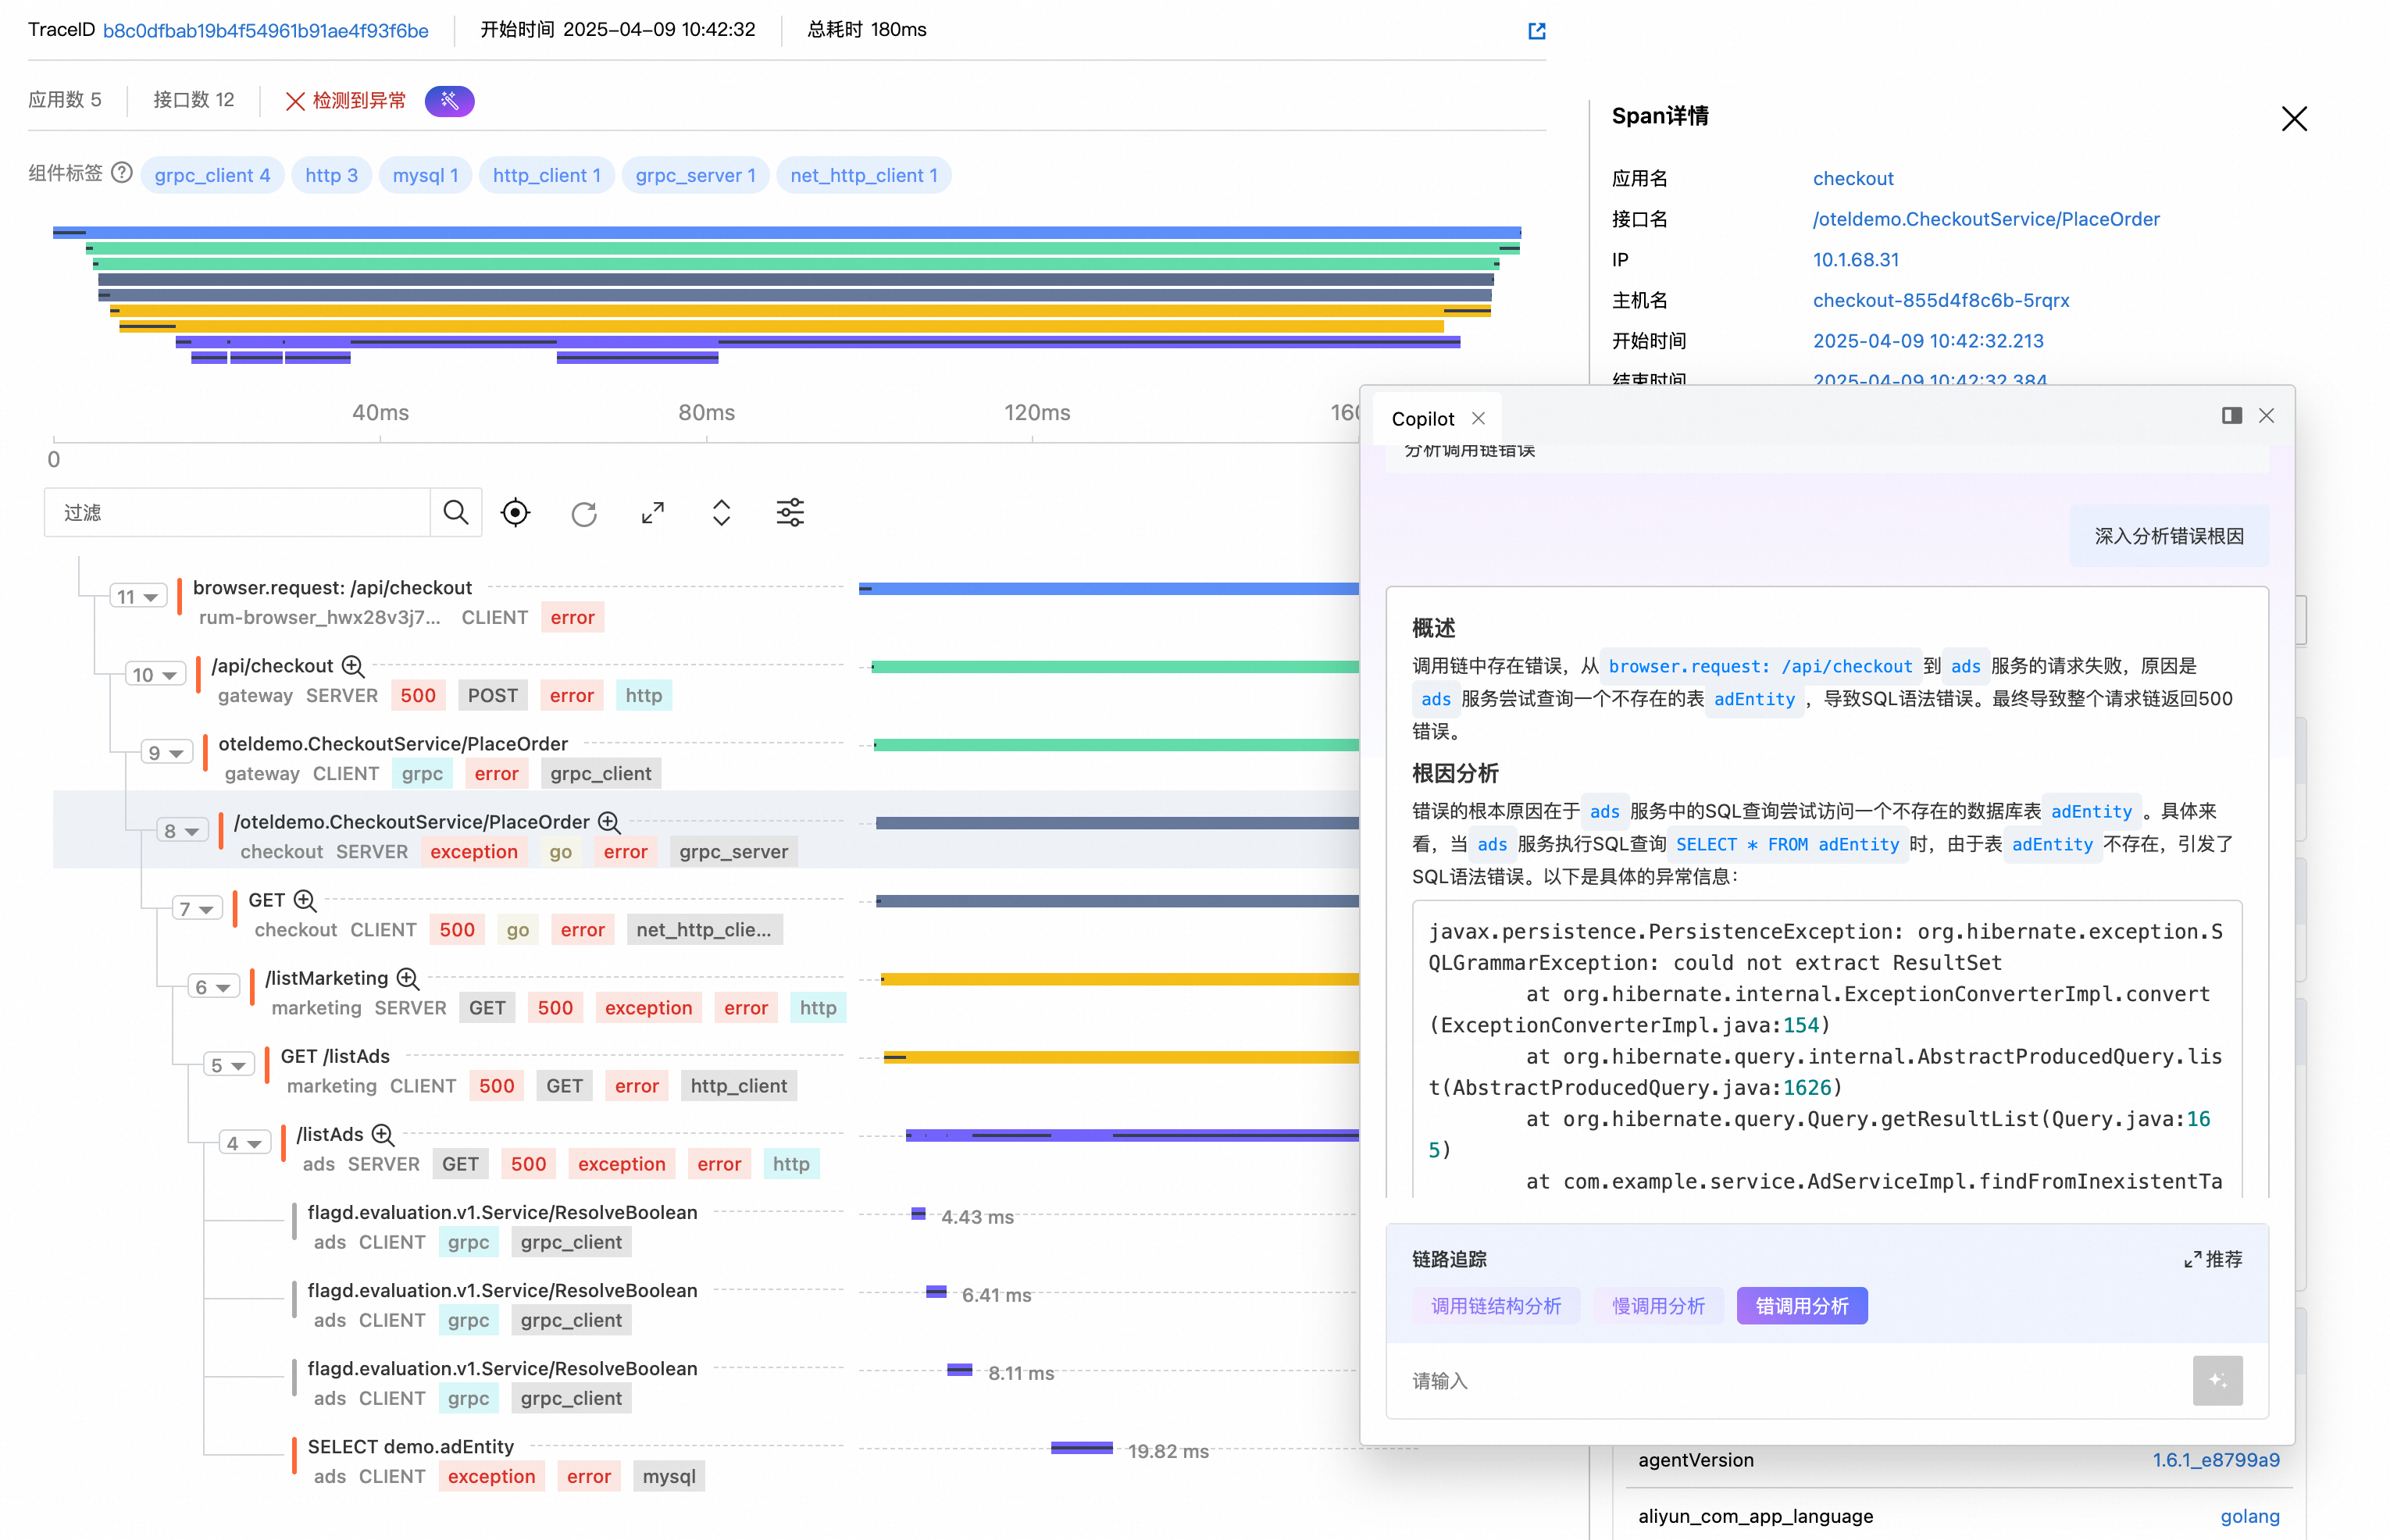Click agentVersion value 1.6.1_e8799a9
2390x1540 pixels.
coord(2215,1460)
